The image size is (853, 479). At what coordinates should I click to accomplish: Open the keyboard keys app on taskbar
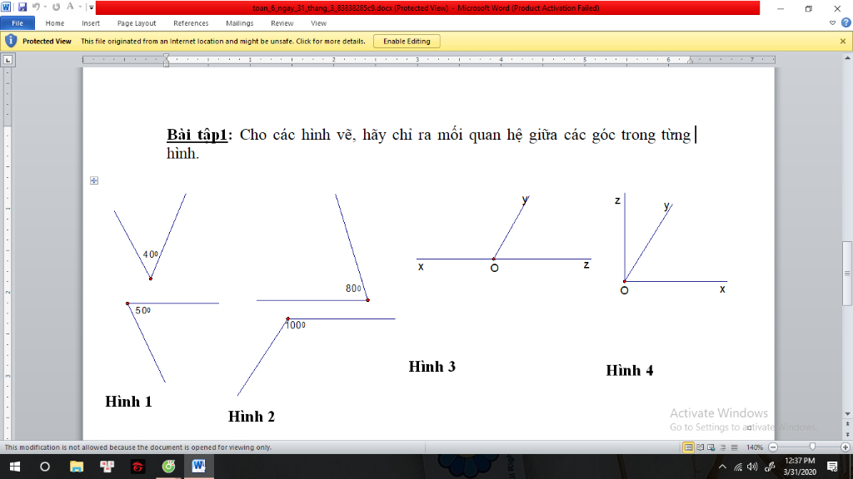coord(107,467)
